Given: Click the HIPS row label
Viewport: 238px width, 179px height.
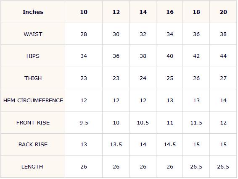Looking at the screenshot, I should [x=33, y=56].
